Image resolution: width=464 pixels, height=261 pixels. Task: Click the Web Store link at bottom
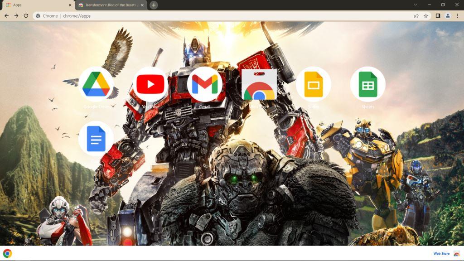click(441, 254)
